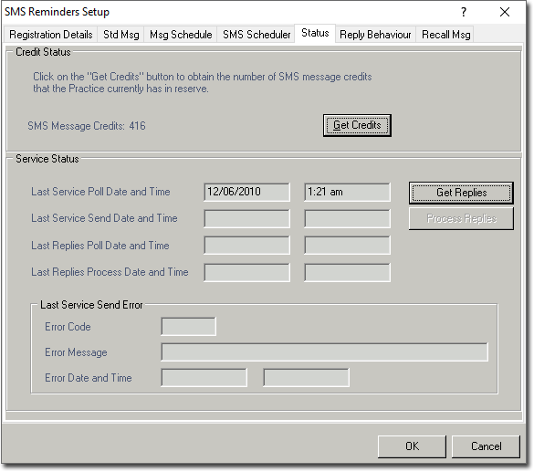
Task: Click the Error Code label
Action: pos(68,327)
